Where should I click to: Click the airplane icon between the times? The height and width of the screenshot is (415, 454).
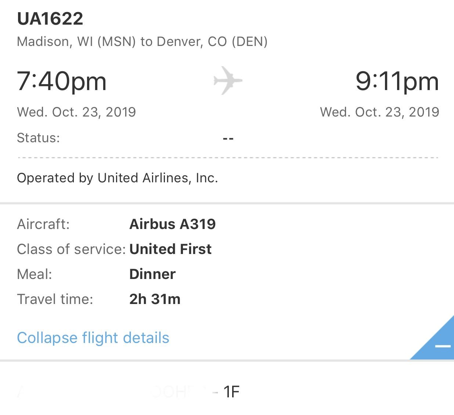coord(228,80)
